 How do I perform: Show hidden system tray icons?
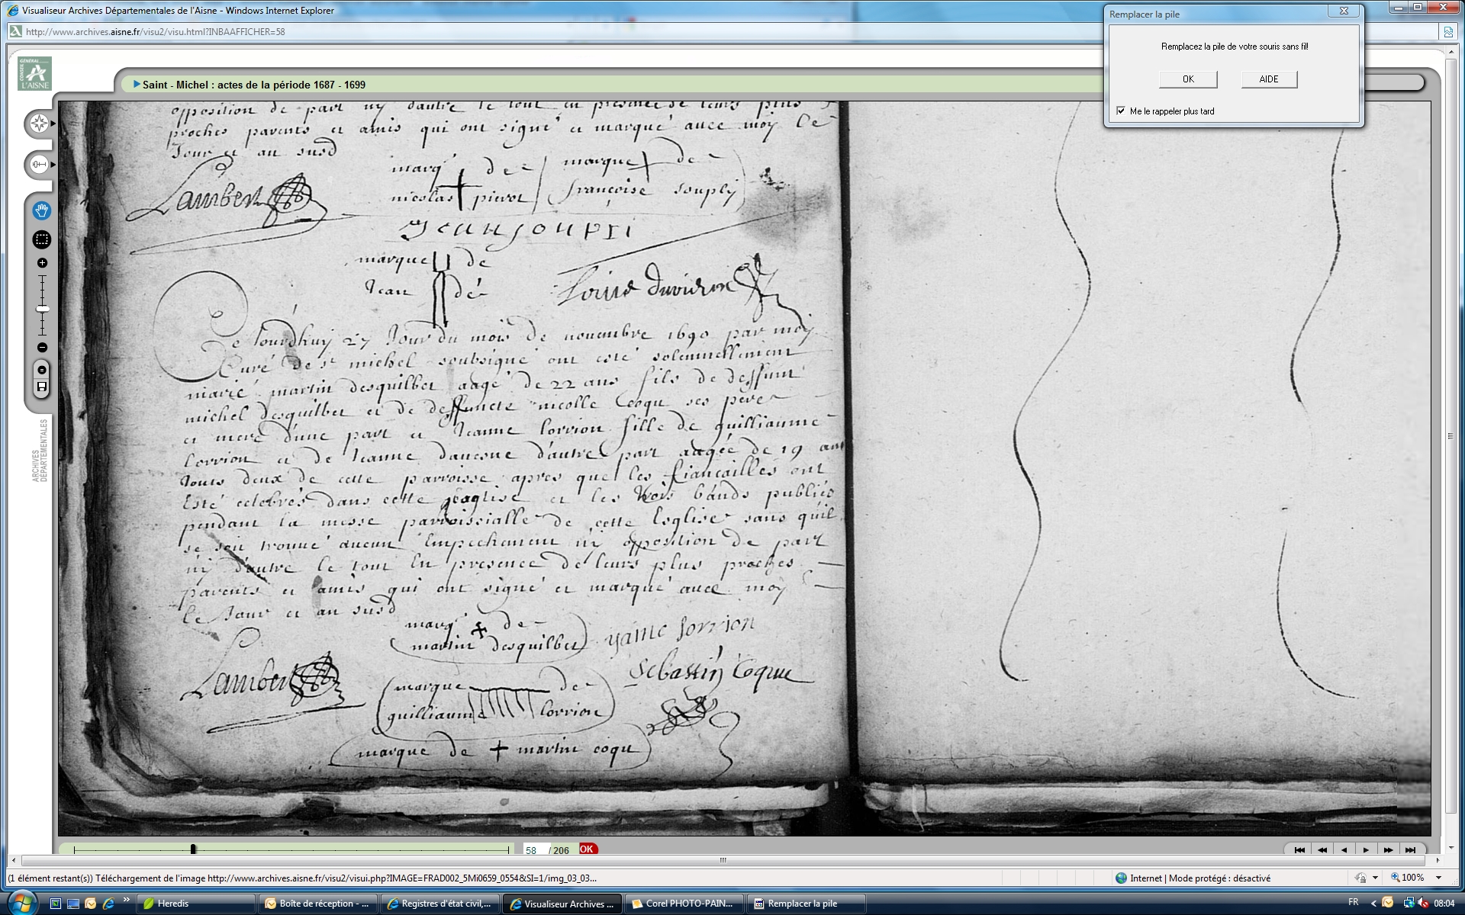click(x=1373, y=904)
